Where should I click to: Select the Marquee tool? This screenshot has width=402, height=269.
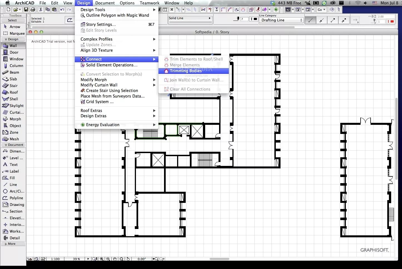click(x=13, y=33)
